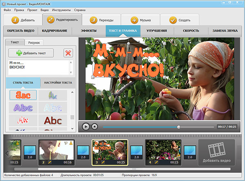
Task: Play the video preview
Action: 86,126
